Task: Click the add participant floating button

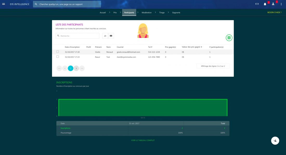Action: tap(275, 140)
